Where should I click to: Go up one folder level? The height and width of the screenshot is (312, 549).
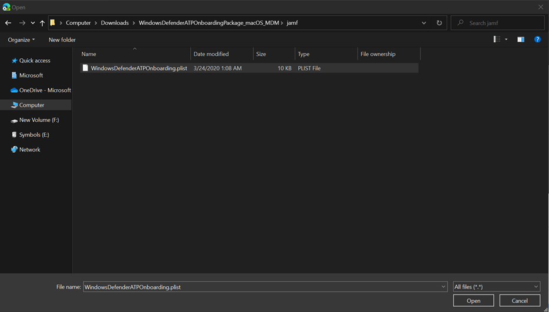pyautogui.click(x=42, y=23)
